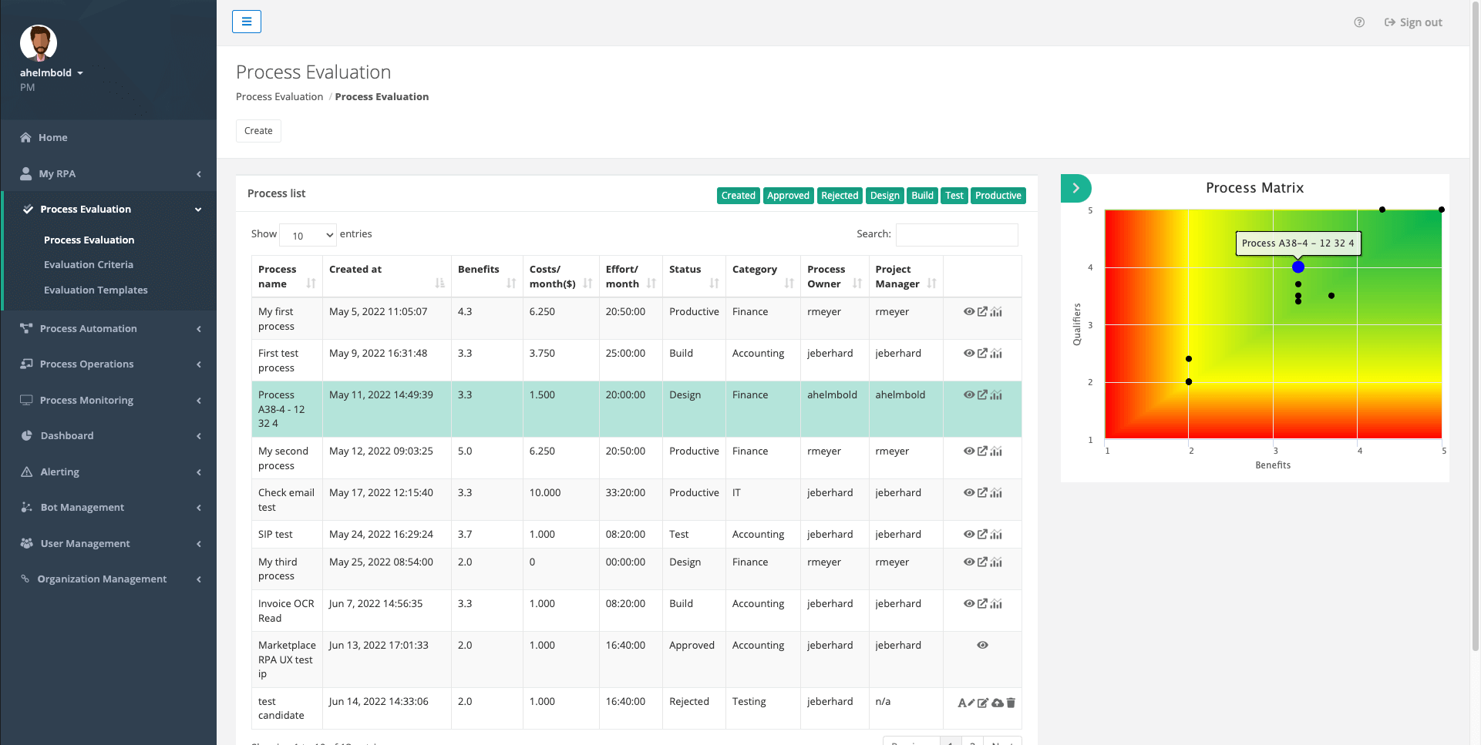This screenshot has width=1481, height=745.
Task: Expand the Process Automation sidebar menu
Action: coord(108,329)
